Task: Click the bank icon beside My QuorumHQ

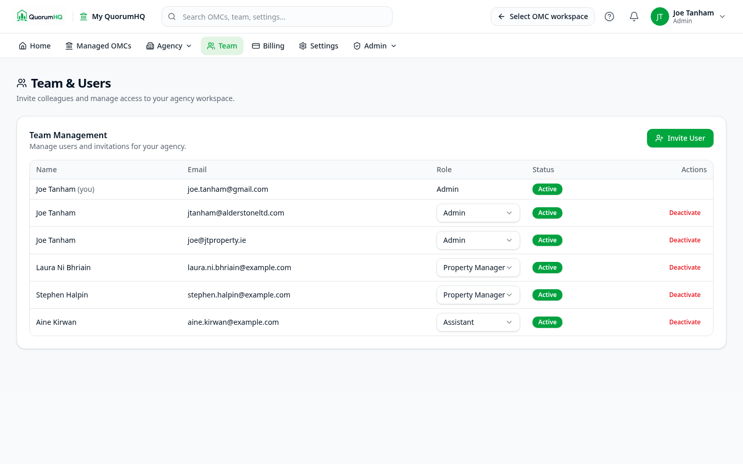Action: pos(84,16)
